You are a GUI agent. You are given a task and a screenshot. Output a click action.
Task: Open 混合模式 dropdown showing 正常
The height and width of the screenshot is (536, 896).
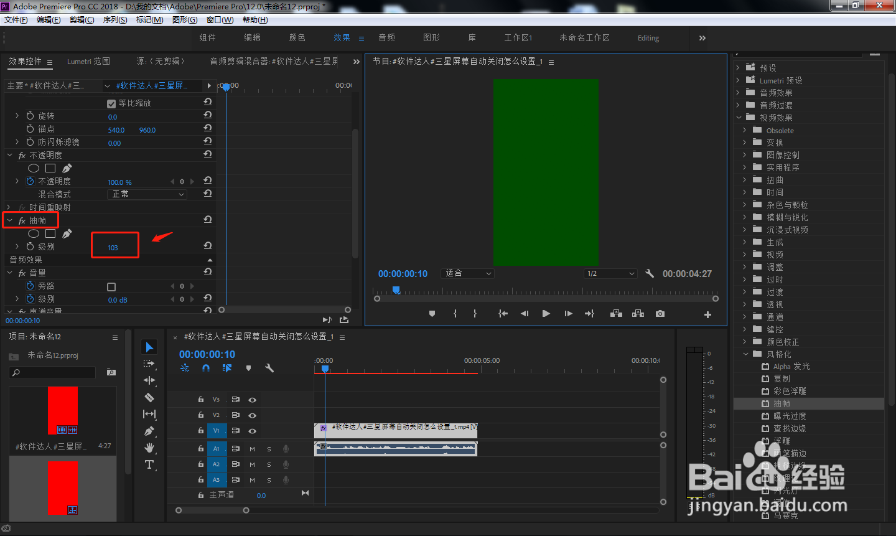147,194
